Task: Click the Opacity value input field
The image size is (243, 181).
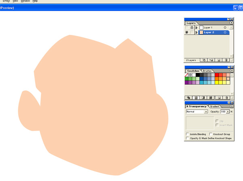Action: pos(223,112)
